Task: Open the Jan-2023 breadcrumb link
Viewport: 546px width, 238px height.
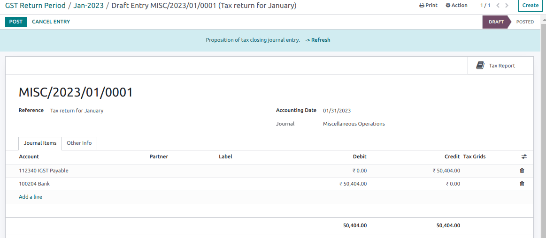Action: tap(88, 6)
